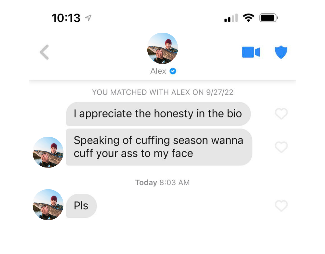Select the "I appreciate the honesty" bubble
The width and height of the screenshot is (325, 254).
pos(158,114)
